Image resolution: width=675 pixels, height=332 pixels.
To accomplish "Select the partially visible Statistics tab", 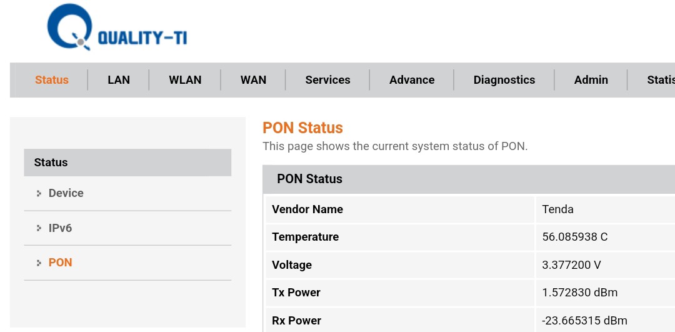I will tap(660, 80).
